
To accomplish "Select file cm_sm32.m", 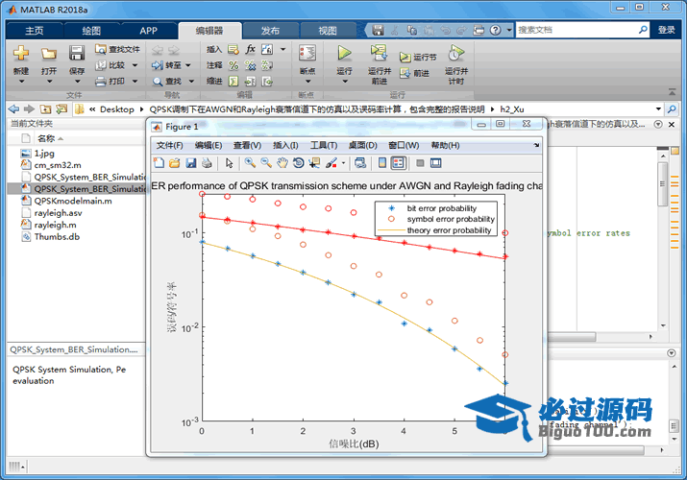I will click(58, 165).
